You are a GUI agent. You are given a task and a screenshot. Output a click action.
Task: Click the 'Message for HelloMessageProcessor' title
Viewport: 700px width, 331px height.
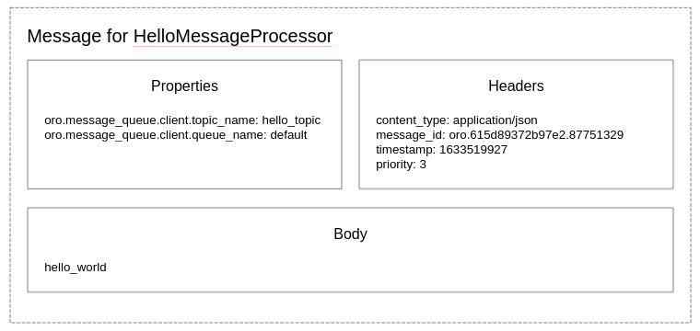[x=180, y=36]
